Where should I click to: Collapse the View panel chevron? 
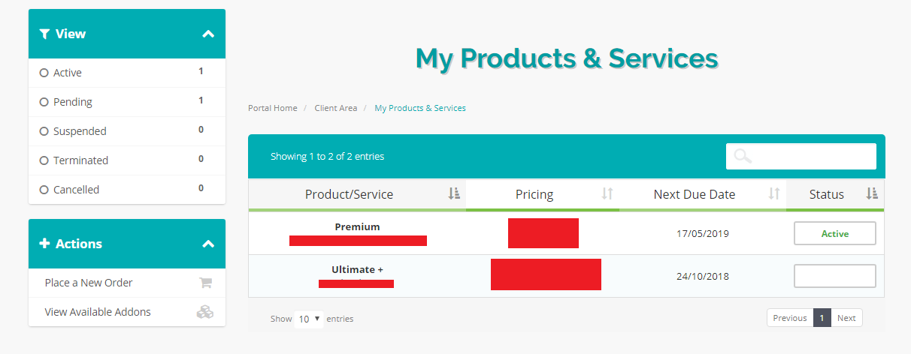point(208,34)
